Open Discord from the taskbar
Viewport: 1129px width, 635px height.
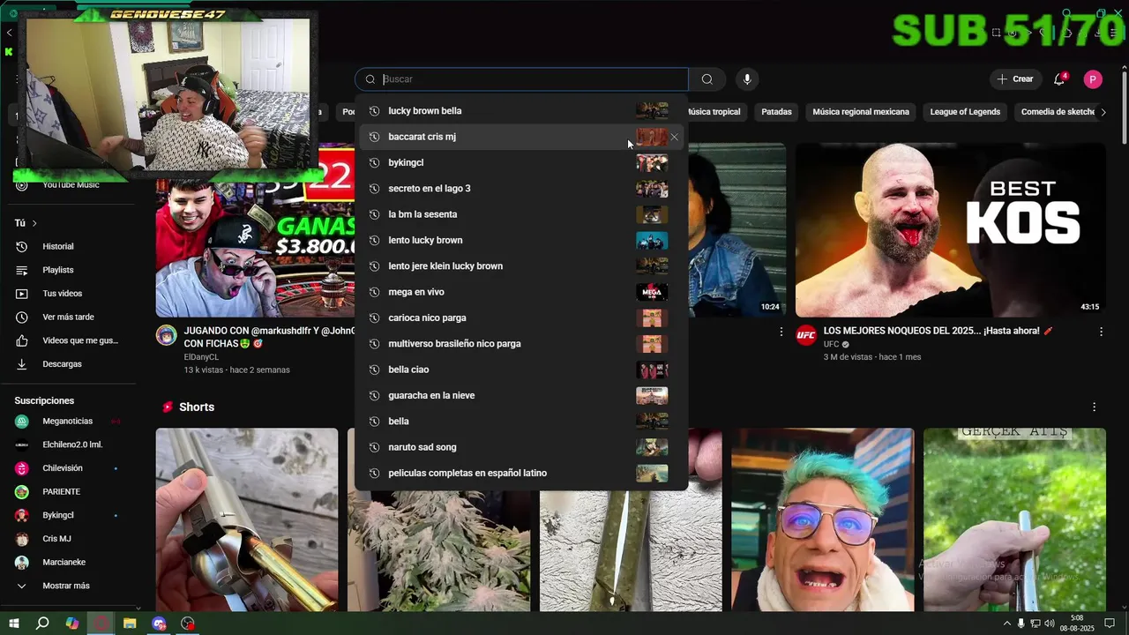159,624
